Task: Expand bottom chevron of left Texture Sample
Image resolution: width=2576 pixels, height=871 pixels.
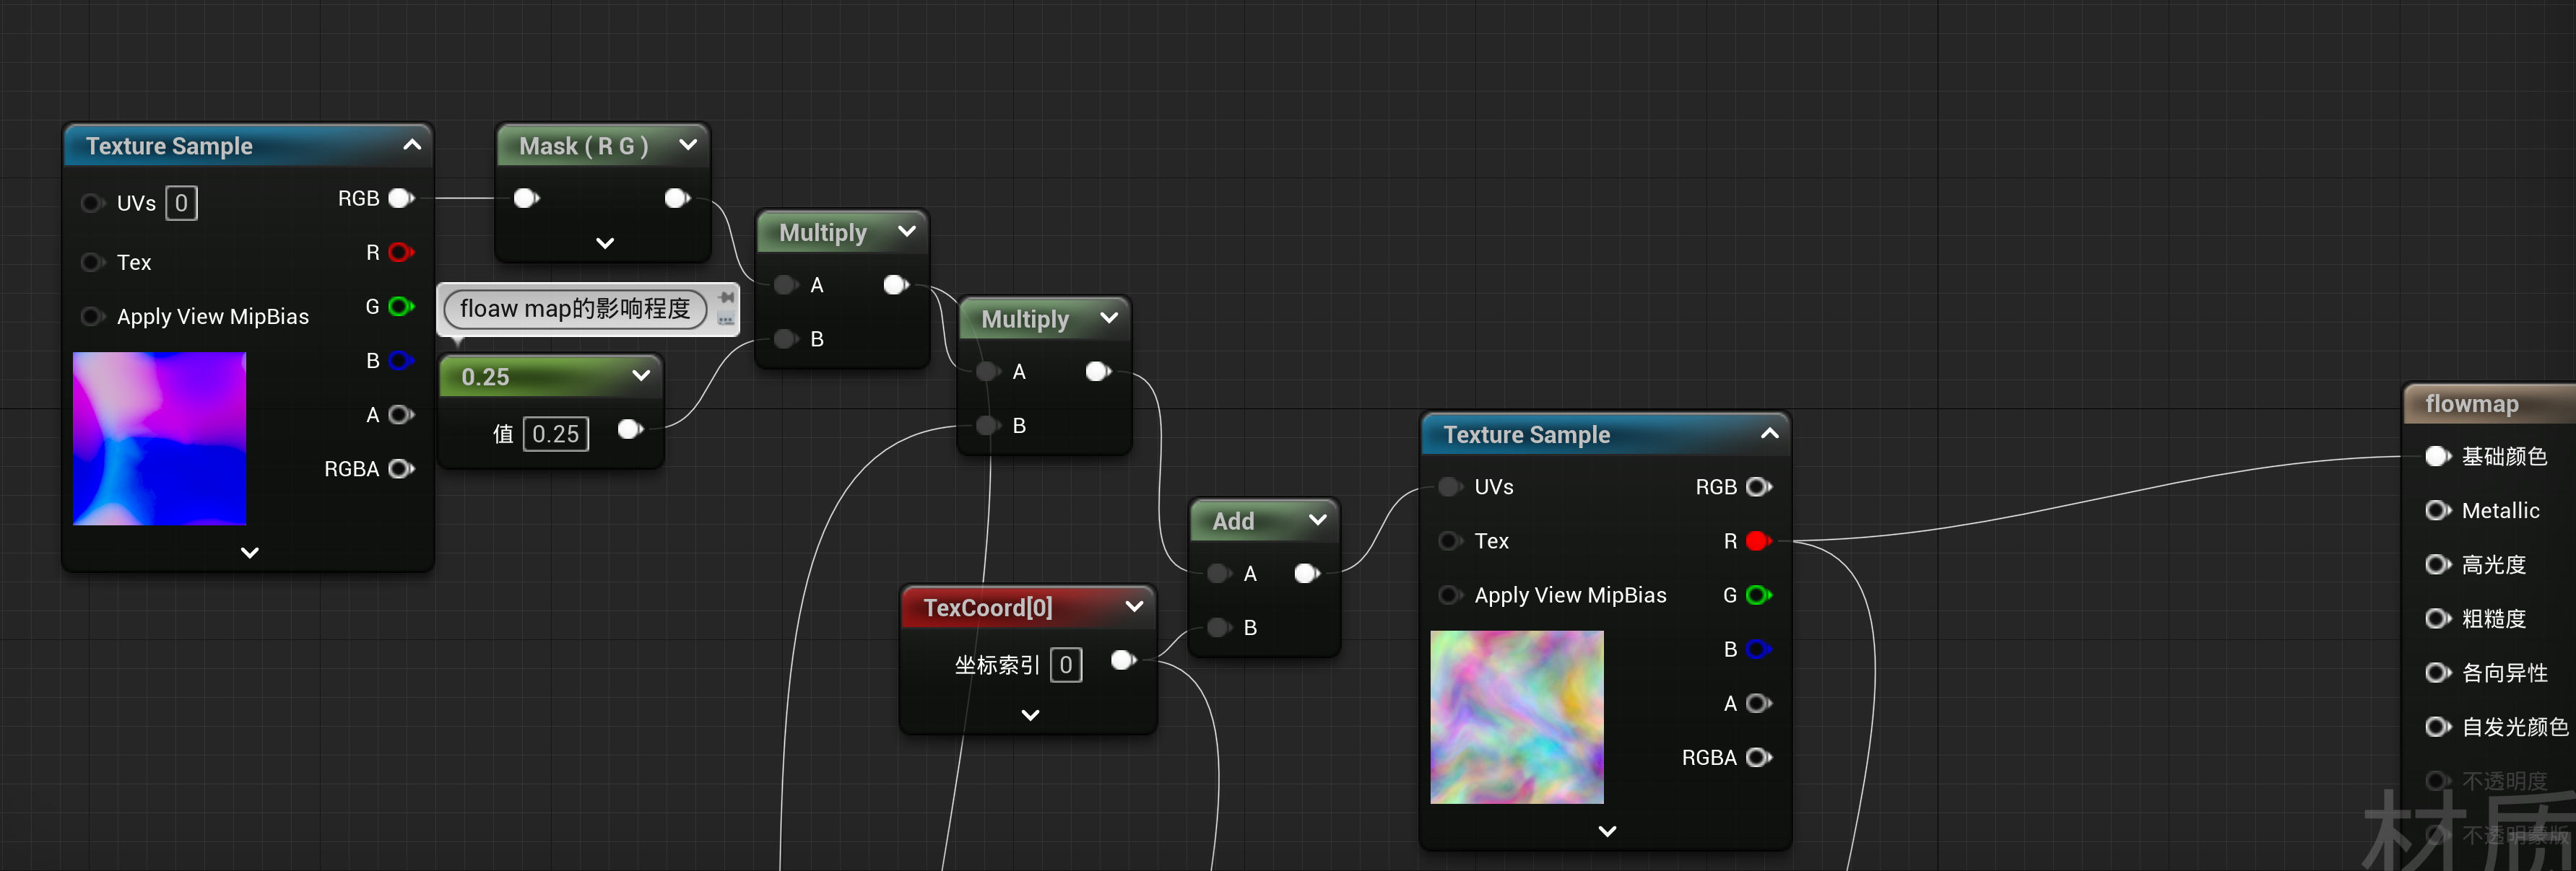Action: point(250,552)
